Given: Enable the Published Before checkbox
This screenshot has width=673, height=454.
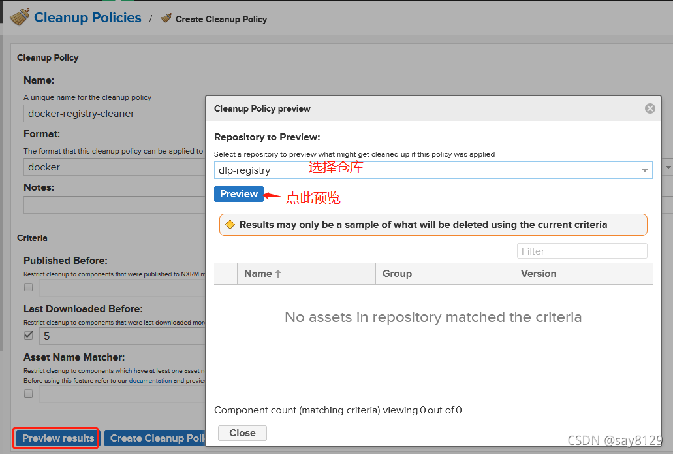Looking at the screenshot, I should pos(28,287).
